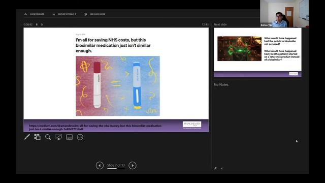325x183 pixels.
Task: Click the No Notes text area
Action: [221, 85]
